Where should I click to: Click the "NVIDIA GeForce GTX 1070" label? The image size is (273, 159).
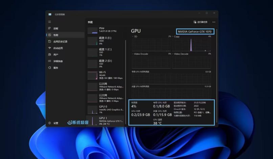(195, 32)
